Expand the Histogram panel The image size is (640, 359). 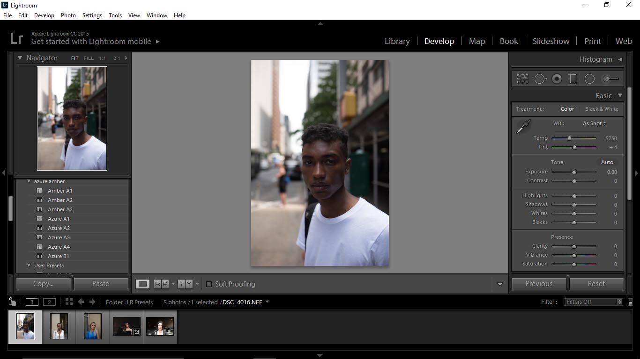tap(620, 59)
